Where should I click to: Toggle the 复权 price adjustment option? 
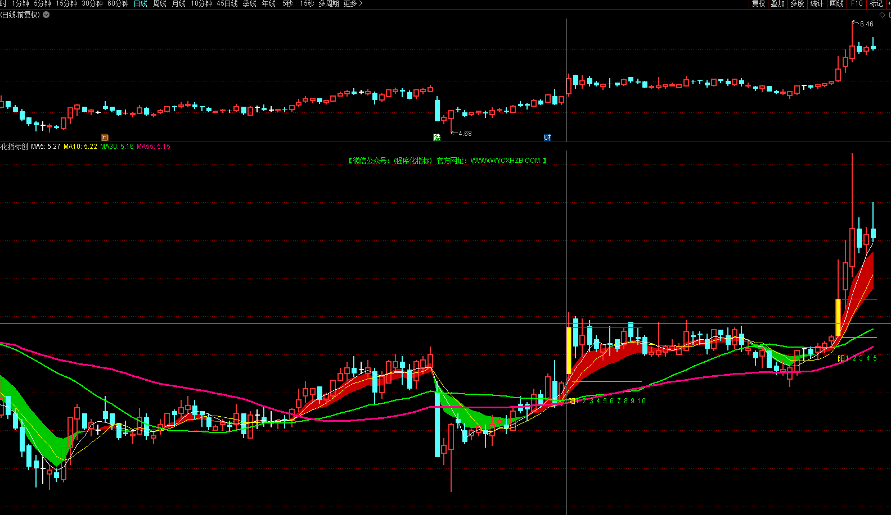click(x=758, y=4)
